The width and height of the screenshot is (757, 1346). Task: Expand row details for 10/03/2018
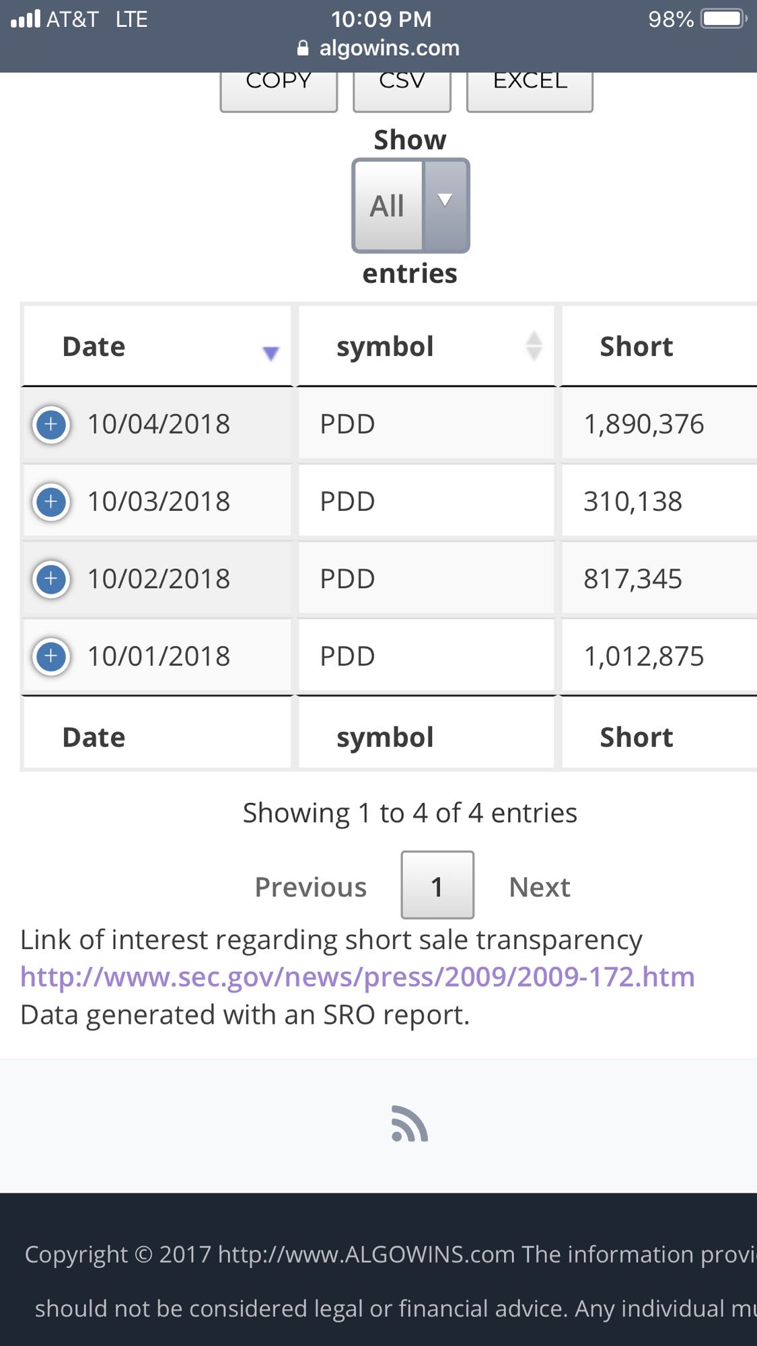(x=51, y=502)
